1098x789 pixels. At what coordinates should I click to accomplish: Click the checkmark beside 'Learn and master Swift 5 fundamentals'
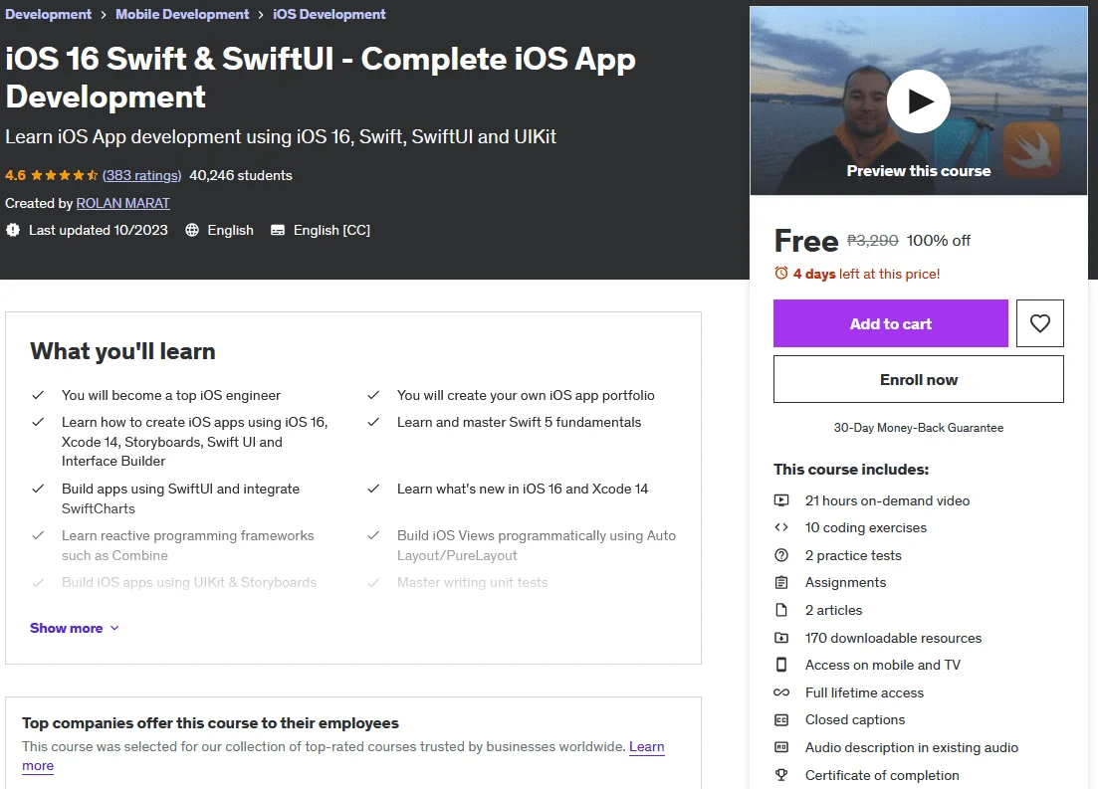374,422
